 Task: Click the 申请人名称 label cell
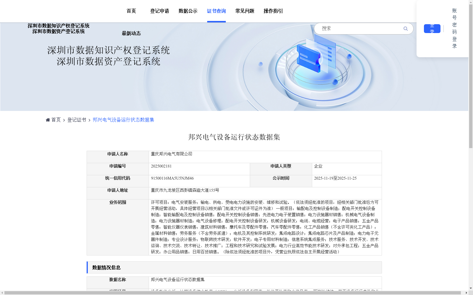pos(118,157)
